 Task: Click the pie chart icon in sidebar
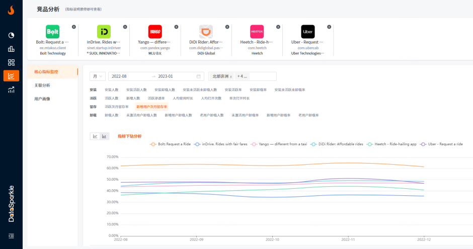[11, 35]
